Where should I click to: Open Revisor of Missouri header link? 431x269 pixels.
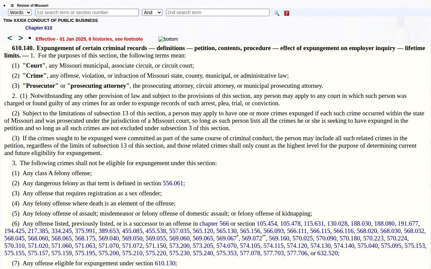33,6
